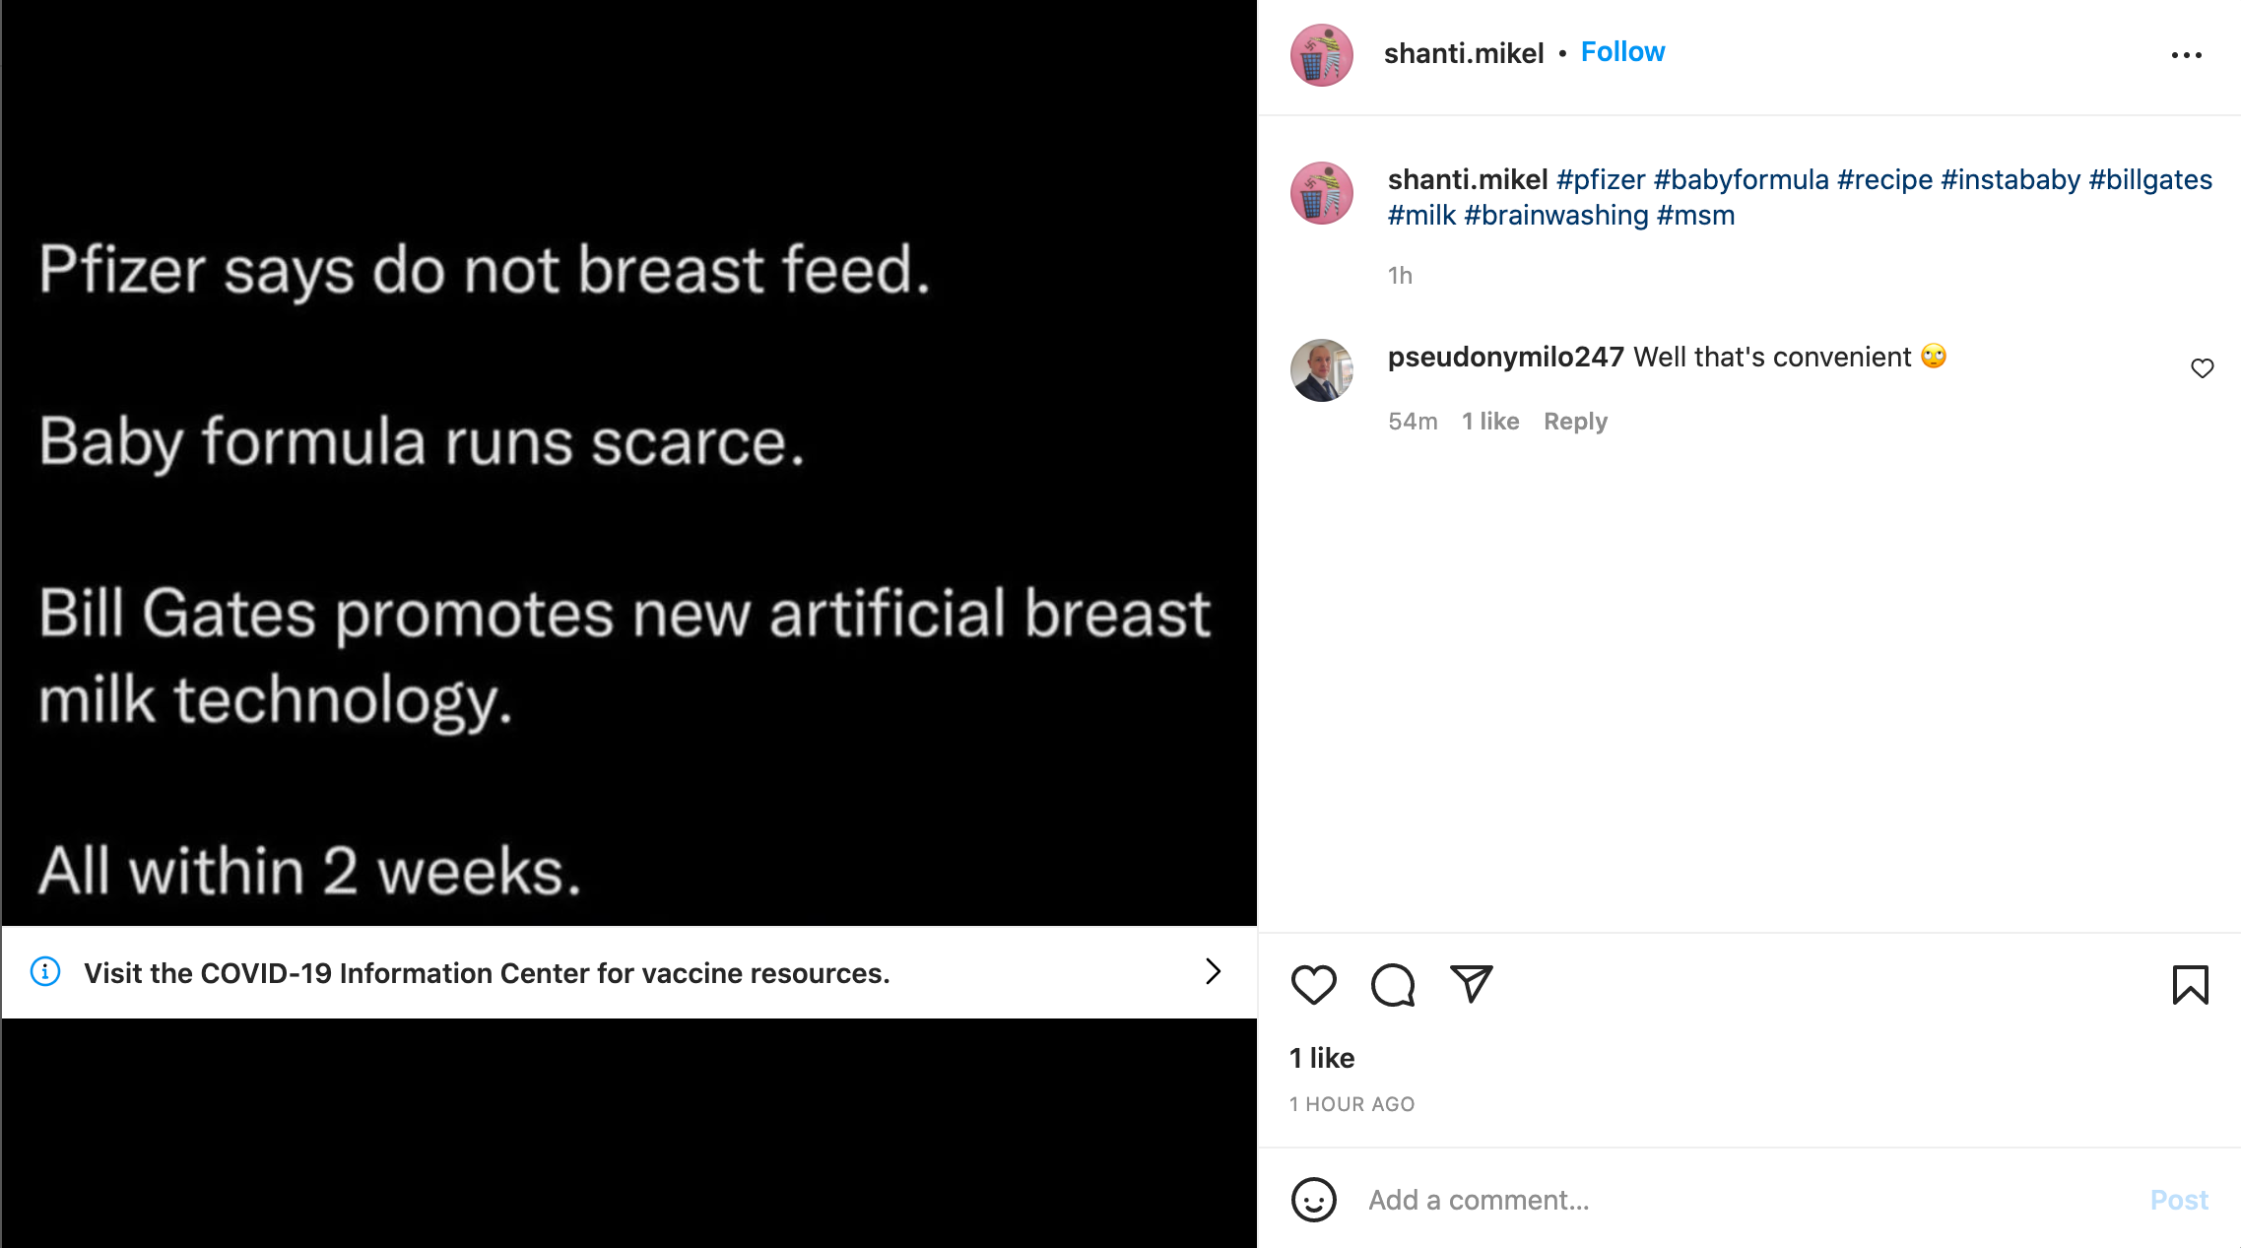The image size is (2241, 1248).
Task: Like pseudonymilo247's comment with small heart
Action: [x=2202, y=368]
